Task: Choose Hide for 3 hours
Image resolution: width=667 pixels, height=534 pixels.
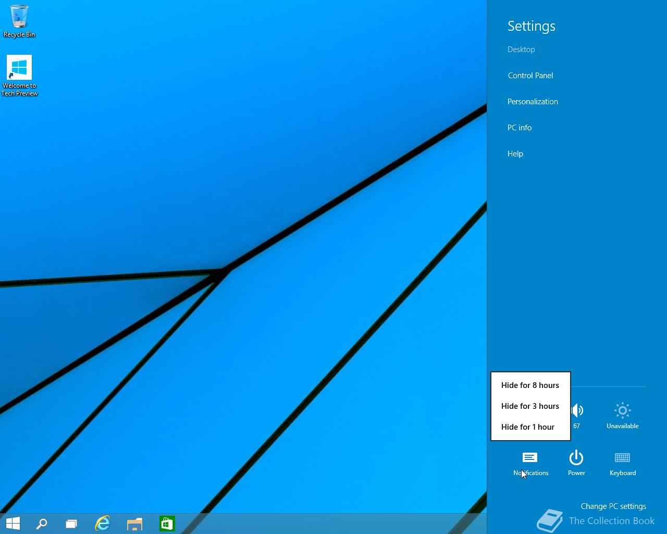Action: (x=530, y=406)
